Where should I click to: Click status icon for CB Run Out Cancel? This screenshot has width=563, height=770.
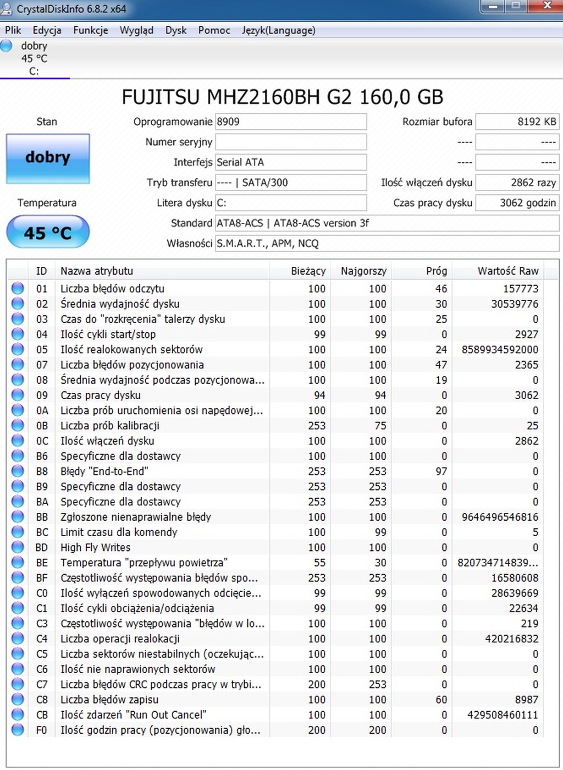[x=18, y=714]
